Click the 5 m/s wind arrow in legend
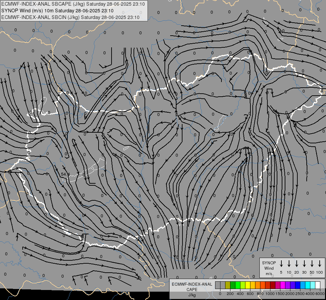This screenshot has width=326, height=300. click(281, 264)
